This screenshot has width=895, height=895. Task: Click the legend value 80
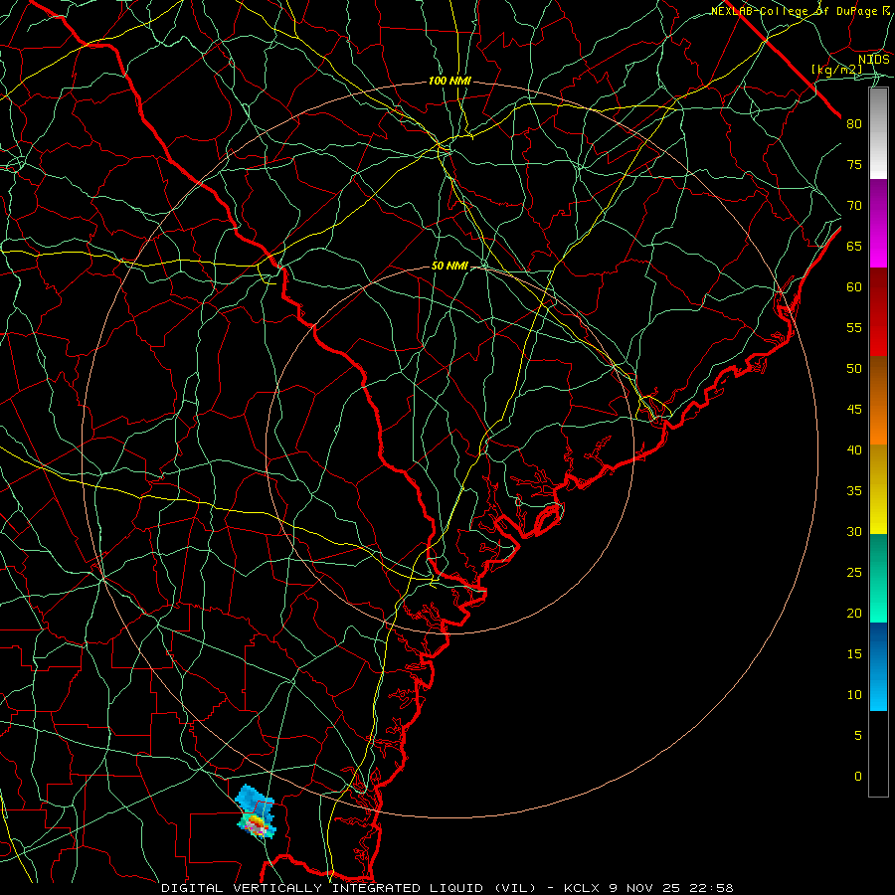point(854,124)
